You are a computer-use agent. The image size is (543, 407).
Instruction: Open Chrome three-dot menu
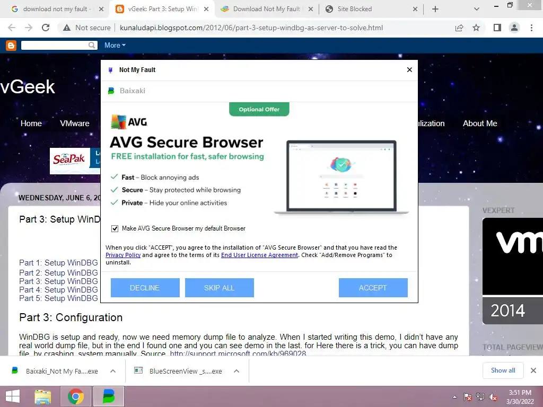pyautogui.click(x=531, y=28)
